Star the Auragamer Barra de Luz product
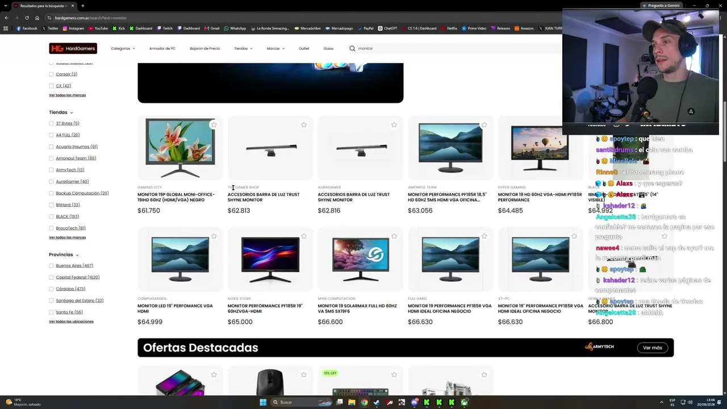The image size is (727, 409). pos(394,124)
